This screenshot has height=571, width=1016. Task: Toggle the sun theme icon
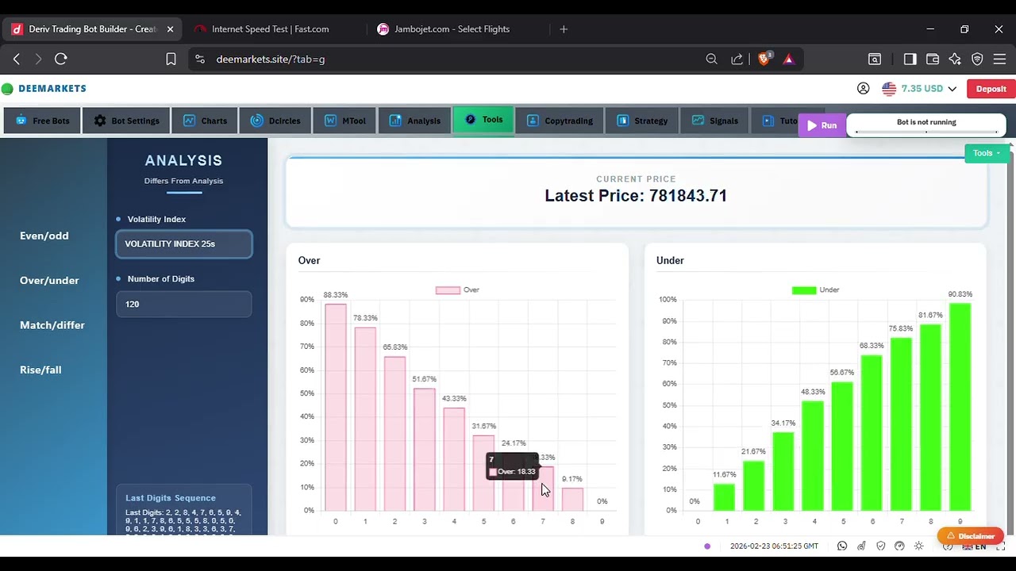pyautogui.click(x=919, y=546)
